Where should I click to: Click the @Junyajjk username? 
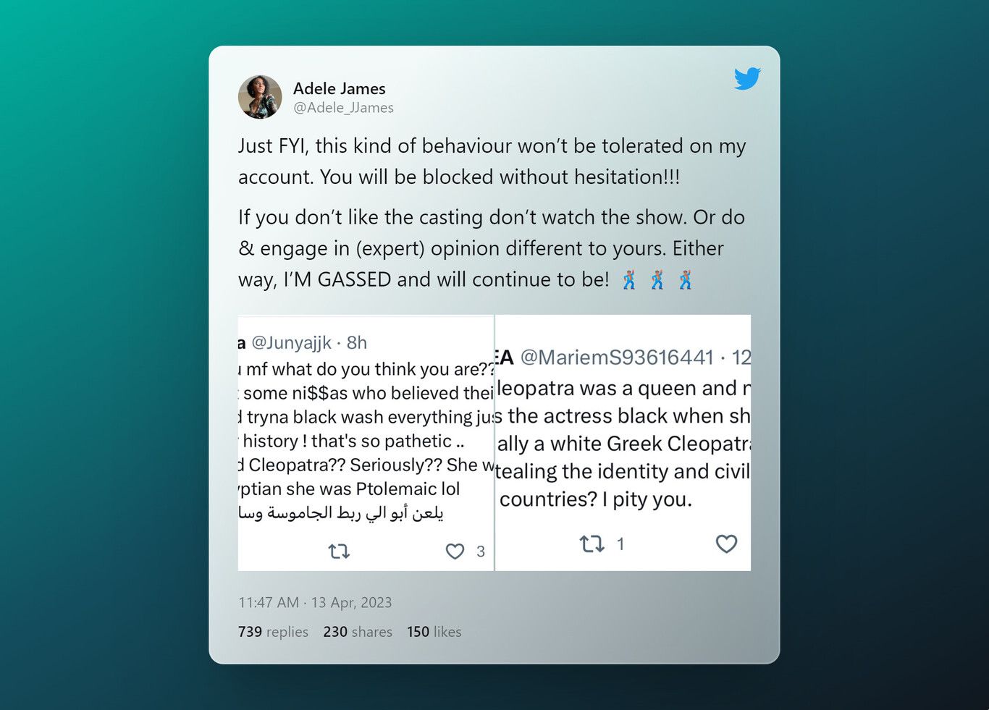(291, 342)
